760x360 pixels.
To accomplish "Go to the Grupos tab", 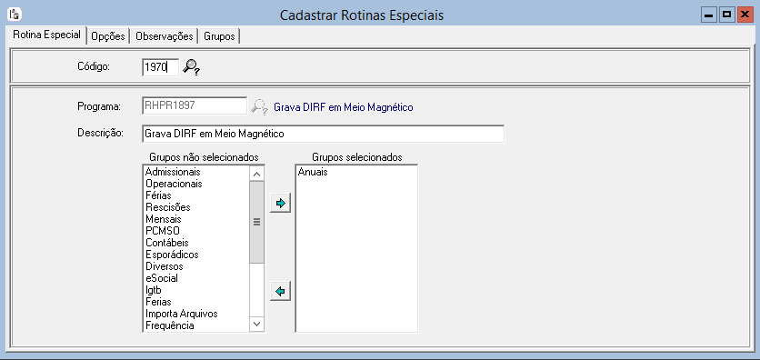I will pyautogui.click(x=219, y=36).
